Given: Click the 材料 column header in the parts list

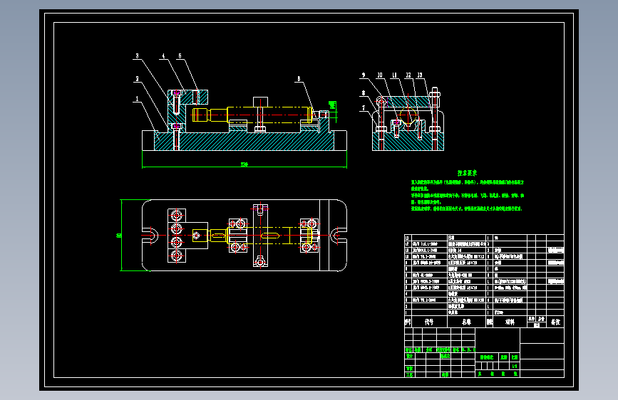Looking at the screenshot, I should pos(510,322).
